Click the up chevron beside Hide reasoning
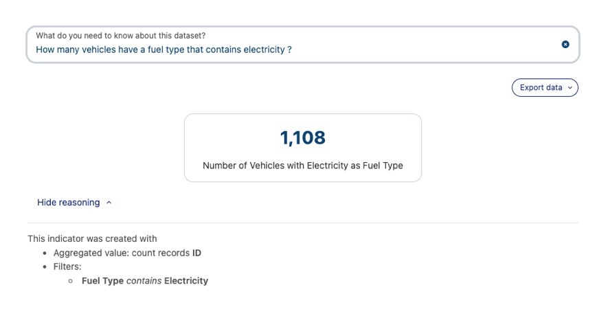Screen dimensions: 610x318 [109, 203]
